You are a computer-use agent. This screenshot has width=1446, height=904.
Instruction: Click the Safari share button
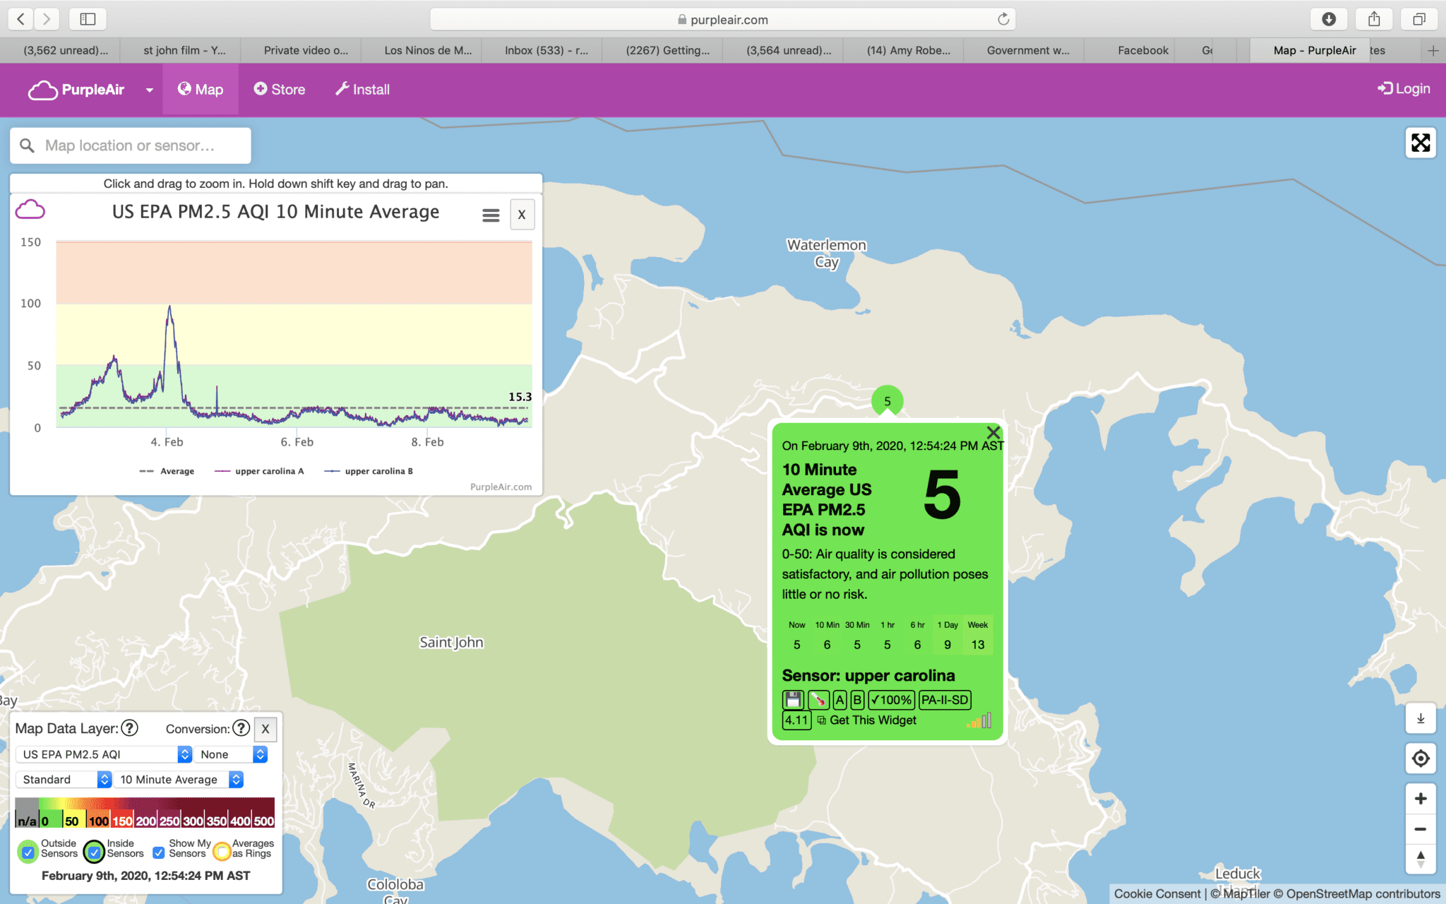click(1374, 19)
